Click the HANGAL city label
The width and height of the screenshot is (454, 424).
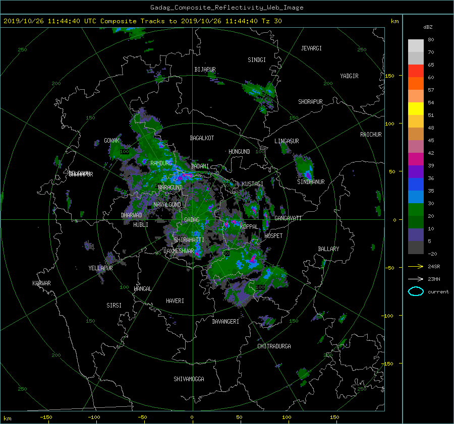click(x=143, y=289)
